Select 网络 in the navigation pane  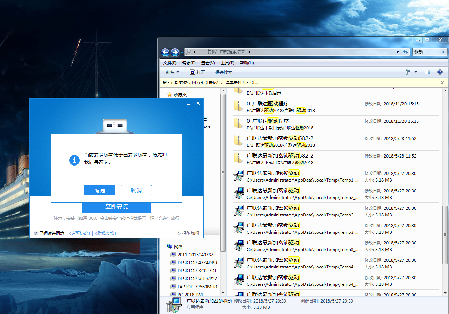[x=178, y=247]
